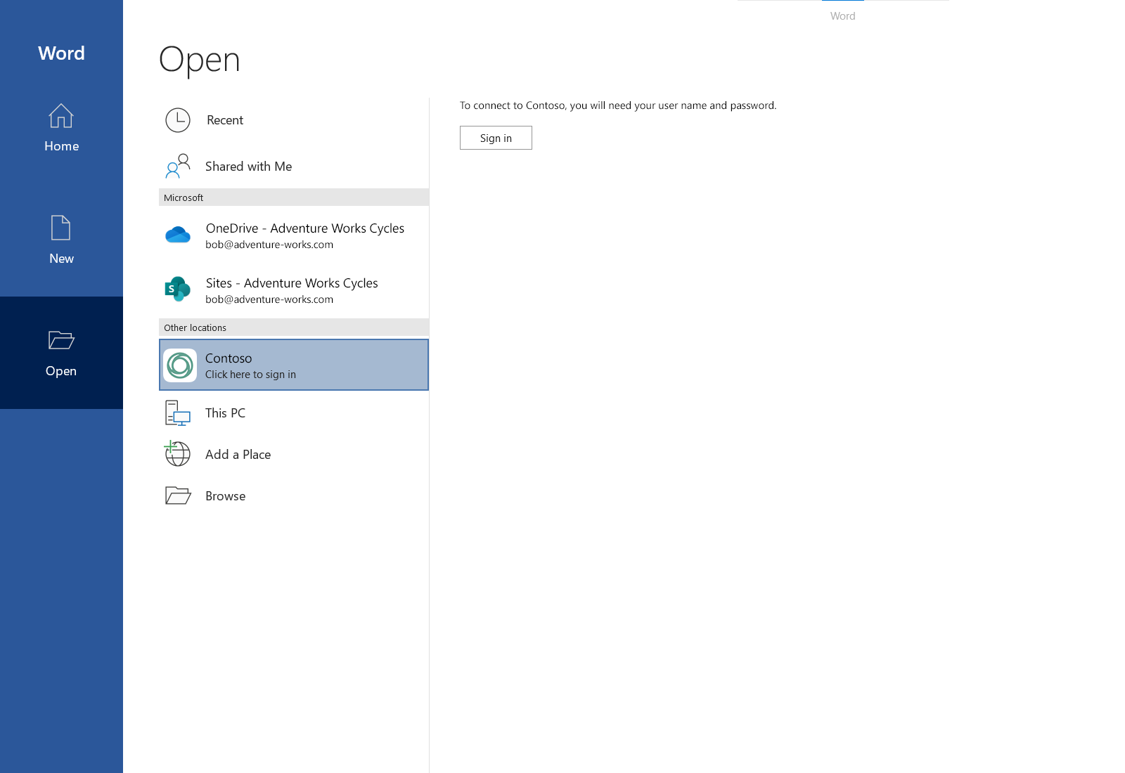Viewport: 1125px width, 773px height.
Task: Select the Add a Place globe icon
Action: coord(176,454)
